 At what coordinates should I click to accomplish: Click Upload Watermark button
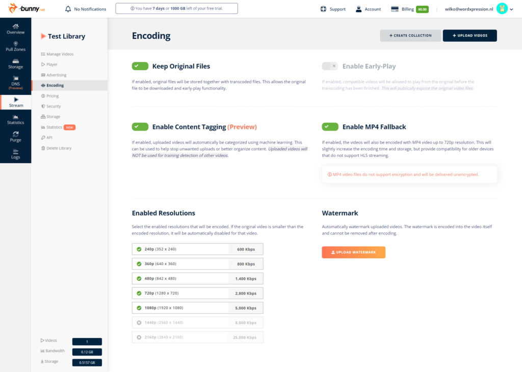tap(354, 252)
